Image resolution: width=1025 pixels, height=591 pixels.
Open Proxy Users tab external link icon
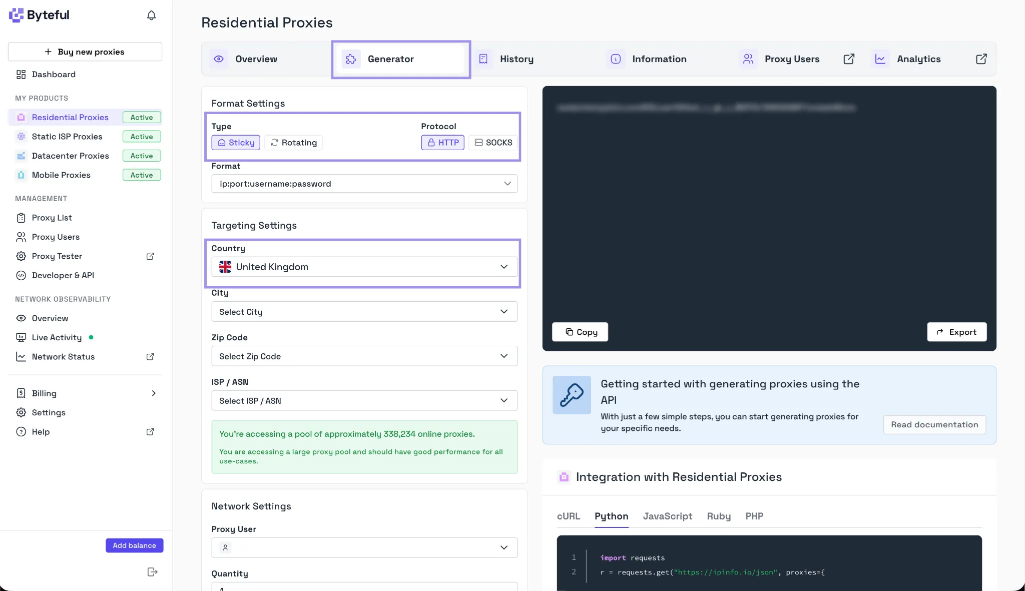849,59
